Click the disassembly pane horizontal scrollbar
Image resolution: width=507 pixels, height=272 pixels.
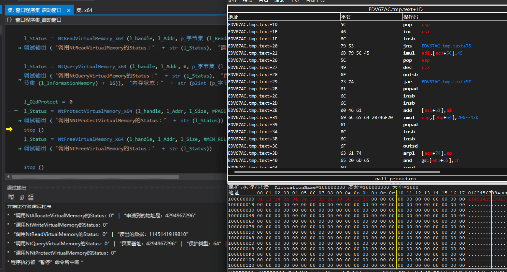[x=337, y=172]
